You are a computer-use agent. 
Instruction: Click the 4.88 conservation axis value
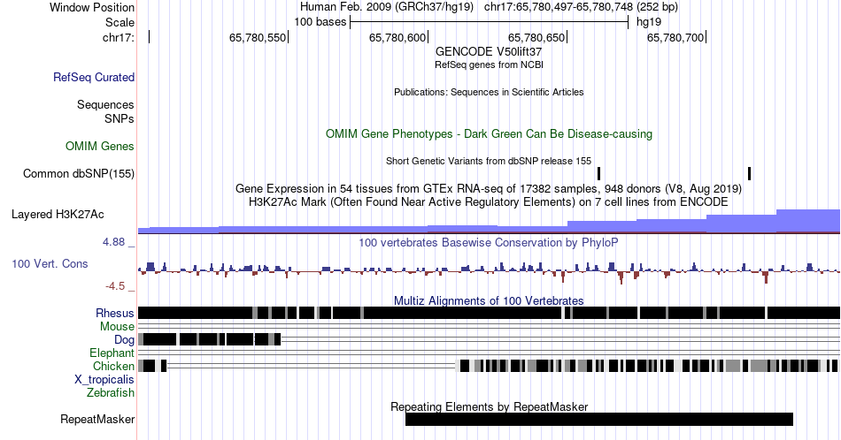click(113, 242)
